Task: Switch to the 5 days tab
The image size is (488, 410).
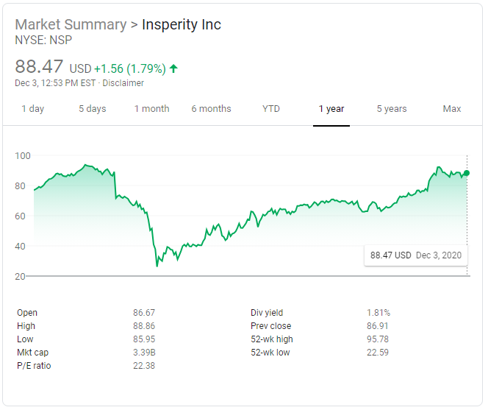Action: tap(93, 109)
